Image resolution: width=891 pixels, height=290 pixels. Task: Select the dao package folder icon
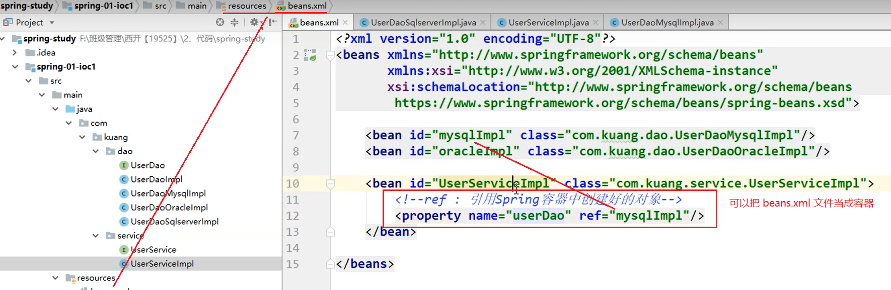click(111, 151)
